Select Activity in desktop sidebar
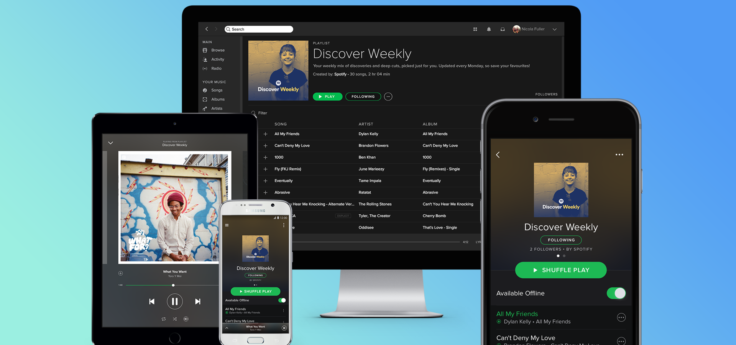736x345 pixels. tap(218, 59)
